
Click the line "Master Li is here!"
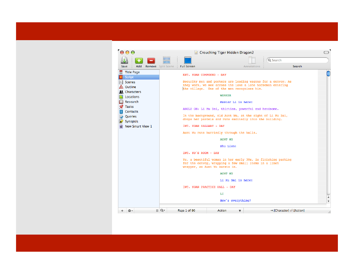pos(236,102)
